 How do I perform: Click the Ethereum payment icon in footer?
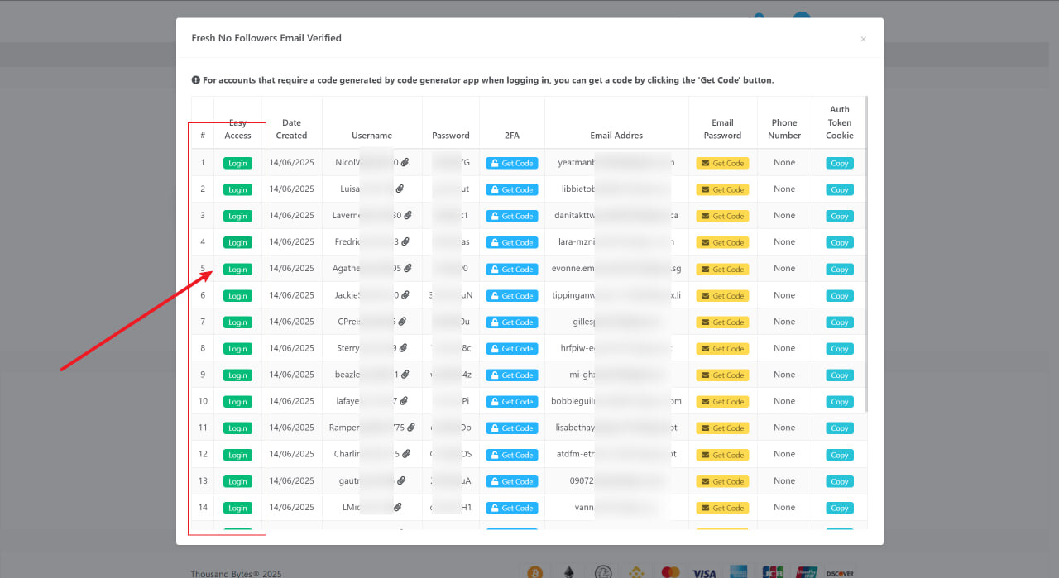[x=568, y=572]
